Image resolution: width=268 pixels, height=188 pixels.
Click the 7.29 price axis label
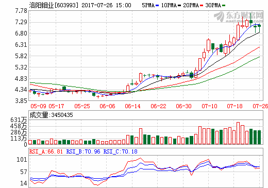pos(21,22)
